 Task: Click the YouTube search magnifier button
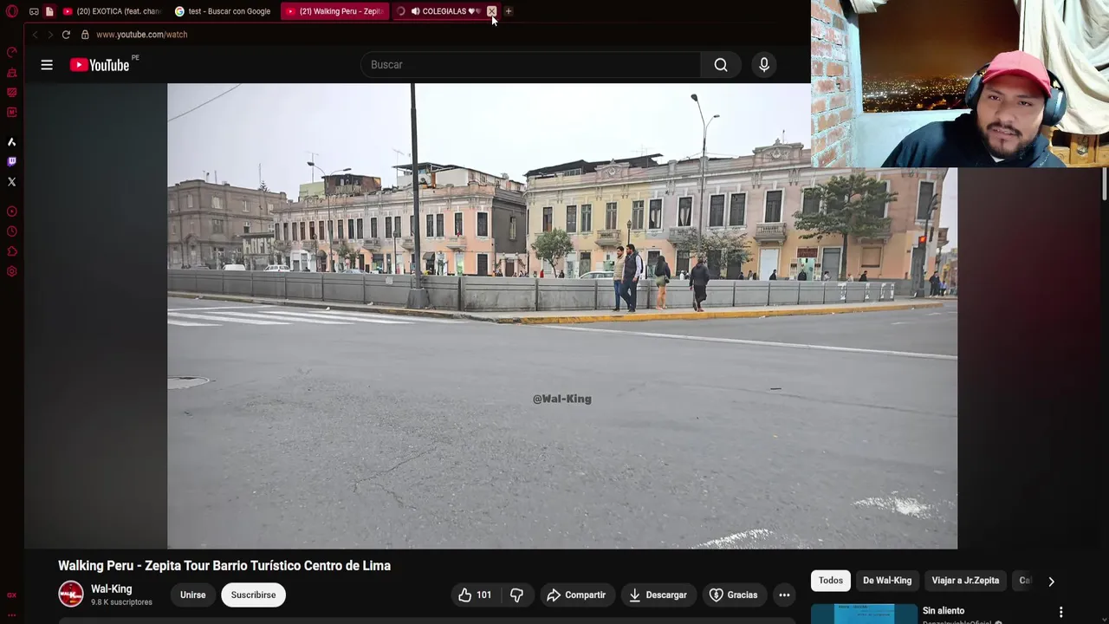(x=721, y=65)
